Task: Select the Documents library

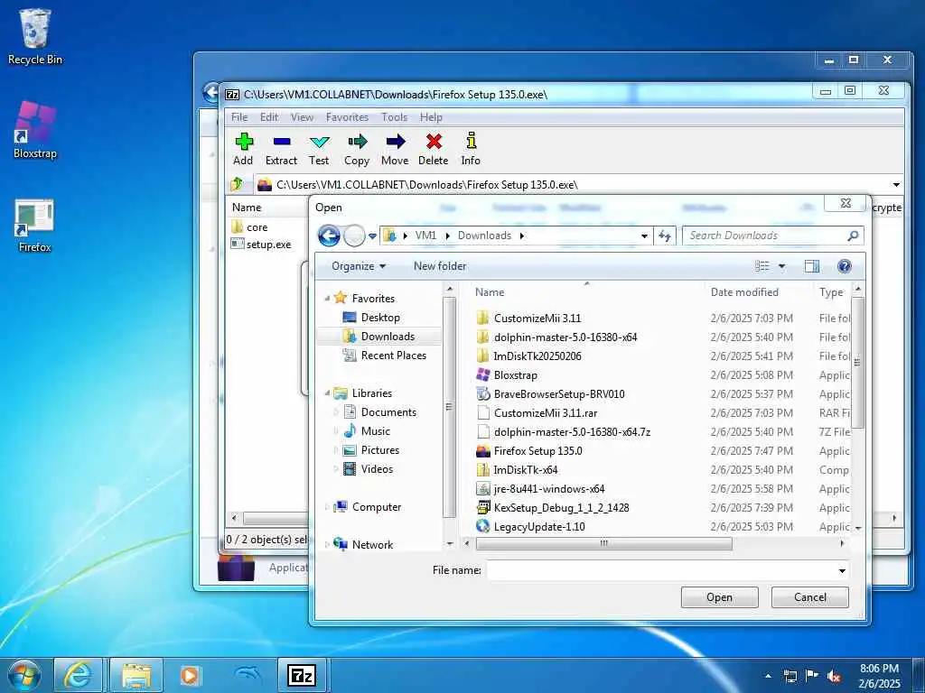Action: [388, 411]
